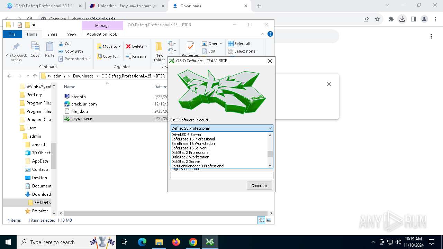Viewport: 443px width, 249px height.
Task: Click the red Delete icon
Action: pyautogui.click(x=128, y=46)
